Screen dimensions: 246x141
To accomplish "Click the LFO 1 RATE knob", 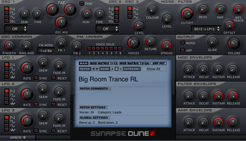I will pyautogui.click(x=27, y=68).
